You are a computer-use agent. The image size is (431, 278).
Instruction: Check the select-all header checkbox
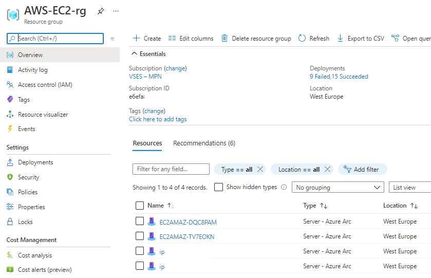pyautogui.click(x=140, y=206)
